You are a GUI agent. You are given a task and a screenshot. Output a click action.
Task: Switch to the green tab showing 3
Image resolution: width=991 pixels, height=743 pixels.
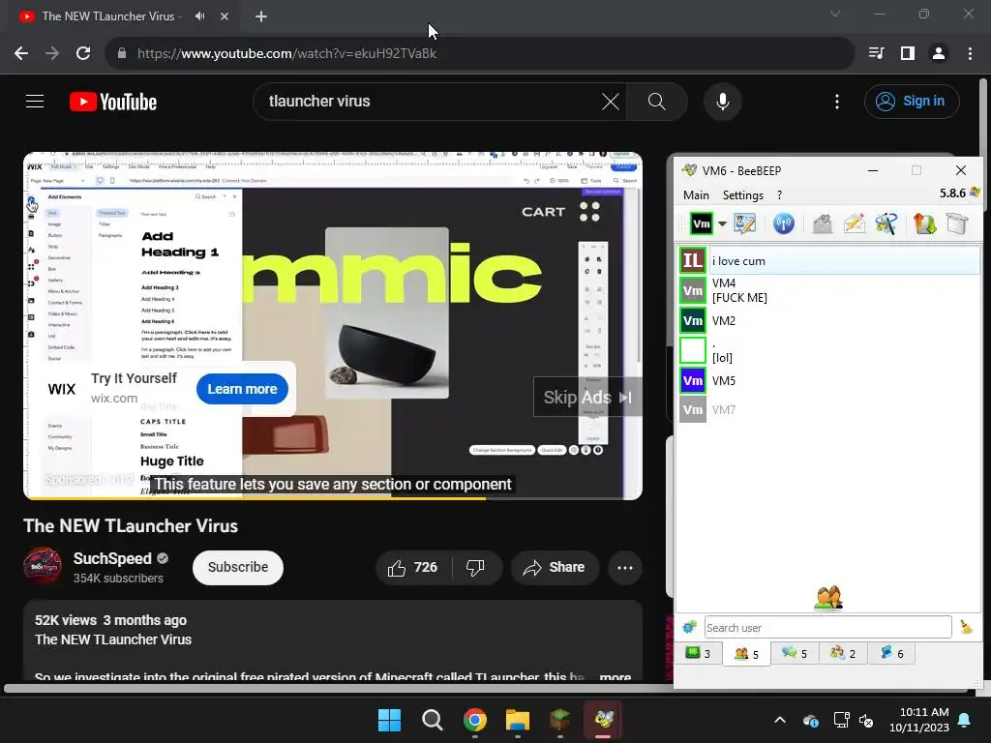tap(698, 653)
